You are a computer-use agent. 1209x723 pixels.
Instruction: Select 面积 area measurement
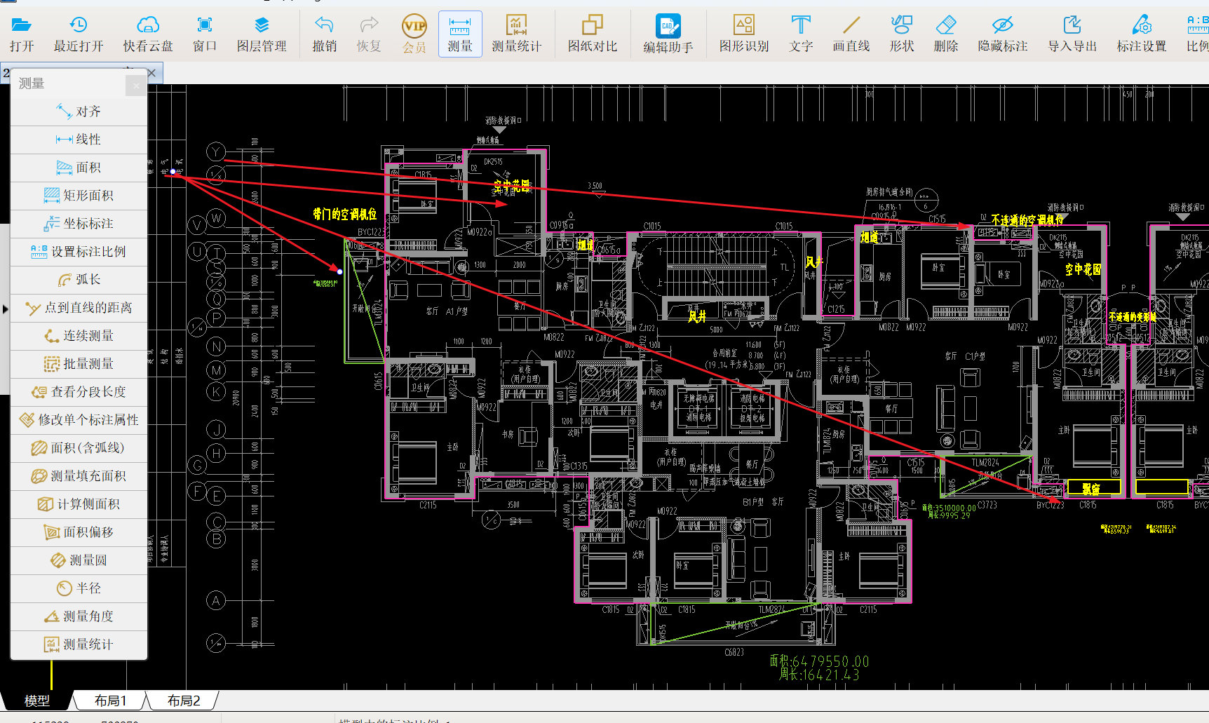pyautogui.click(x=79, y=168)
